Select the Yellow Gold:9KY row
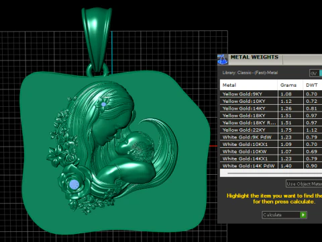 point(271,94)
